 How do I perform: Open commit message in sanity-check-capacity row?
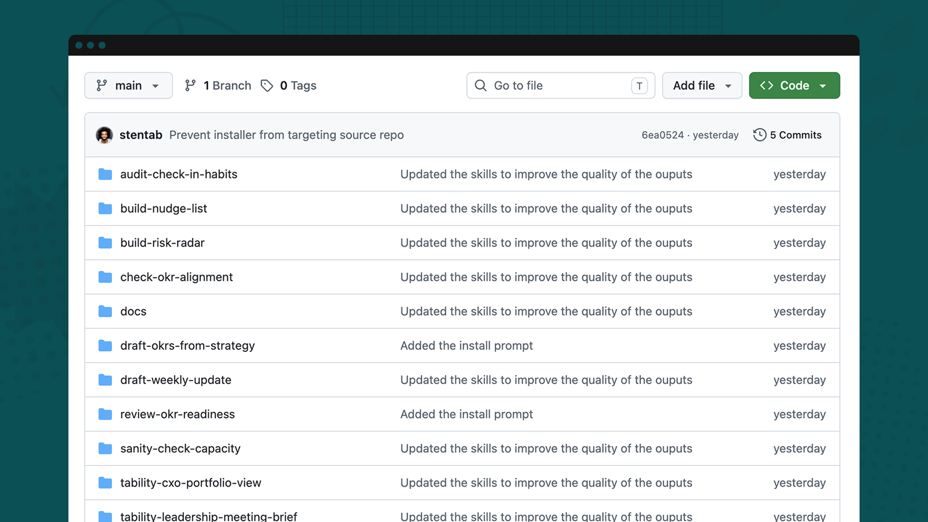coord(546,448)
